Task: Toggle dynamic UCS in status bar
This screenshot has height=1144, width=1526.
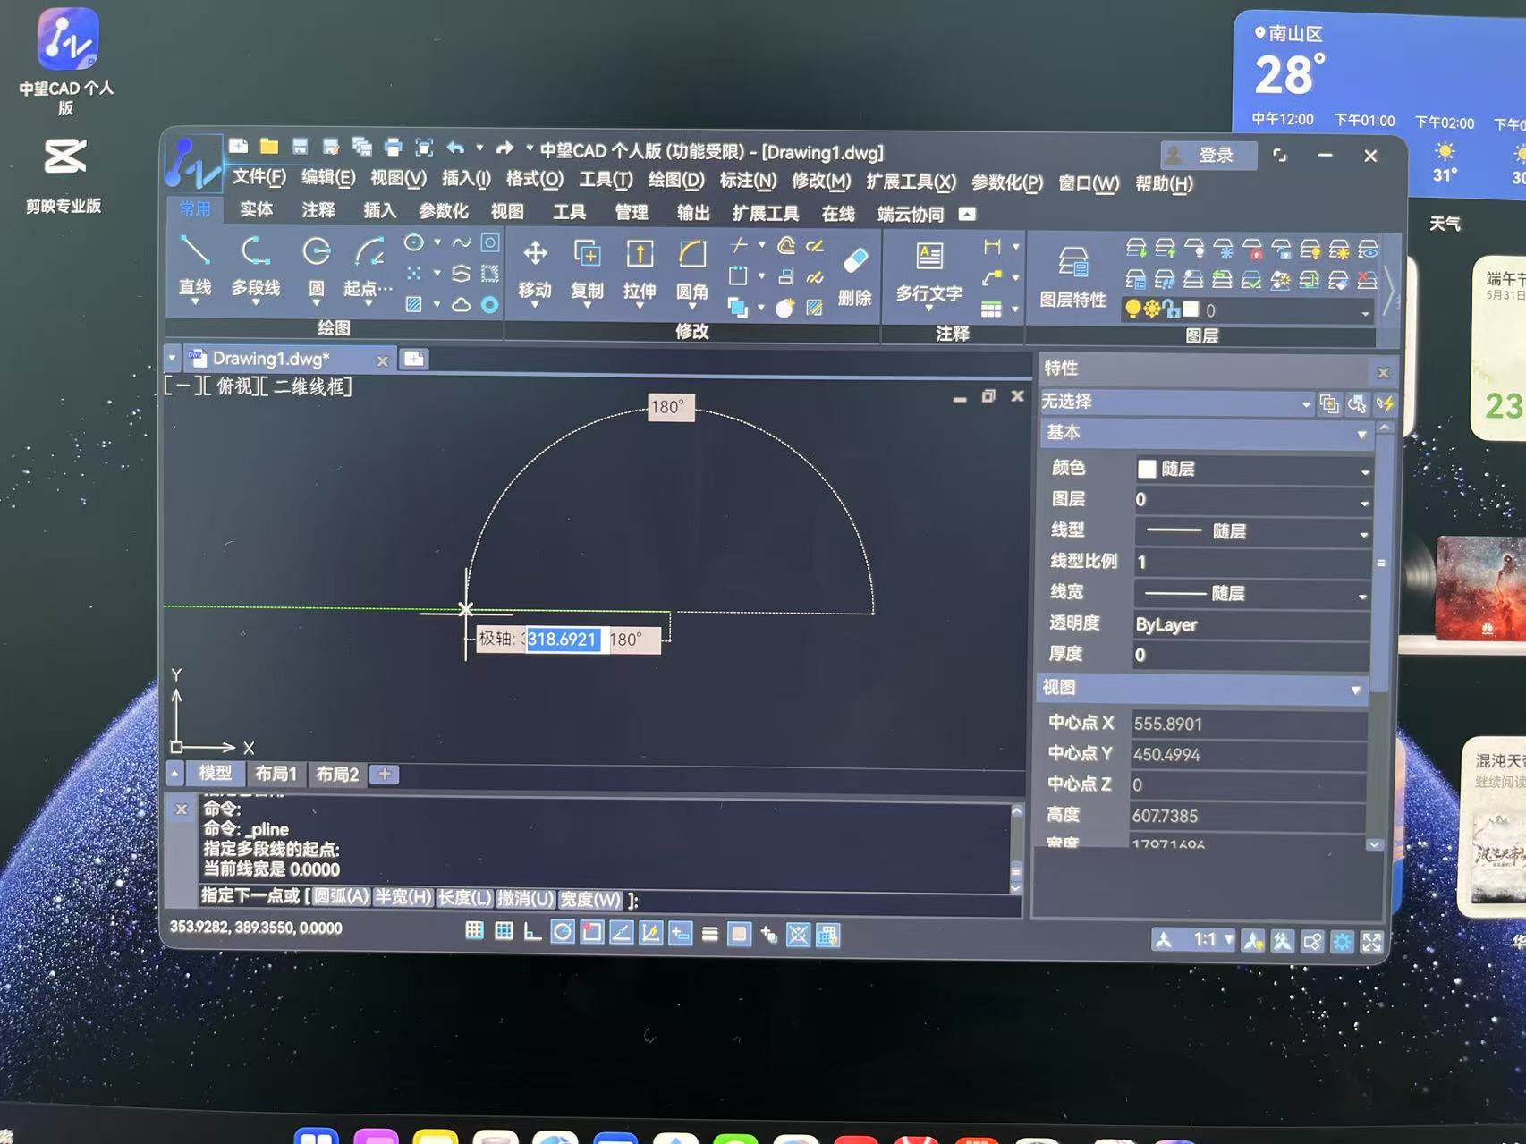Action: (650, 934)
